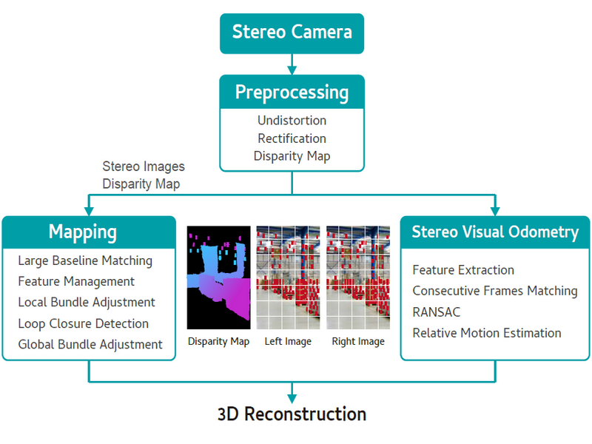Click the Mapping header block

click(x=83, y=232)
